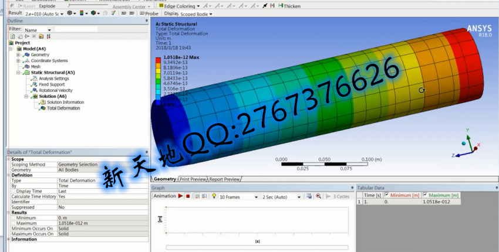The width and height of the screenshot is (499, 252).
Task: Switch to the Print Preview tab
Action: click(x=193, y=179)
